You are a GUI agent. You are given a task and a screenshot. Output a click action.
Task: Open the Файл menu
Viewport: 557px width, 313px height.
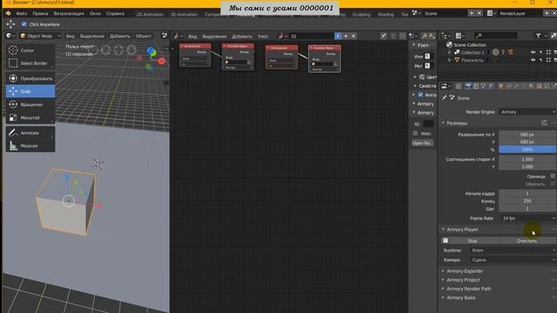pos(21,14)
